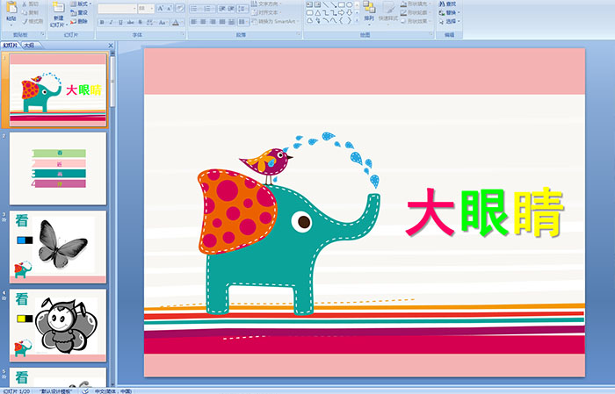Toggle Bold formatting

click(x=102, y=22)
